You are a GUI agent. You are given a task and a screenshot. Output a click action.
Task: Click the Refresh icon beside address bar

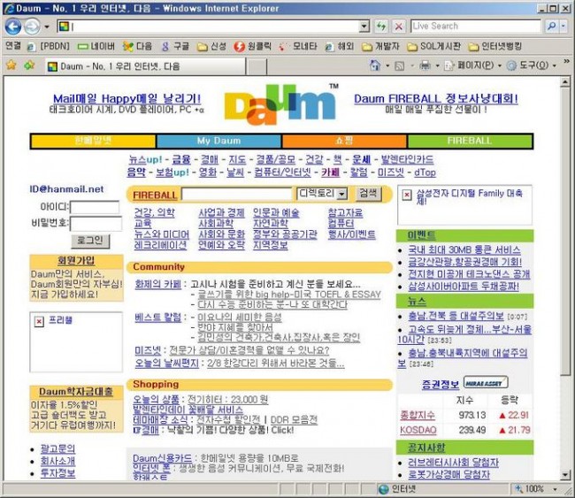(381, 26)
